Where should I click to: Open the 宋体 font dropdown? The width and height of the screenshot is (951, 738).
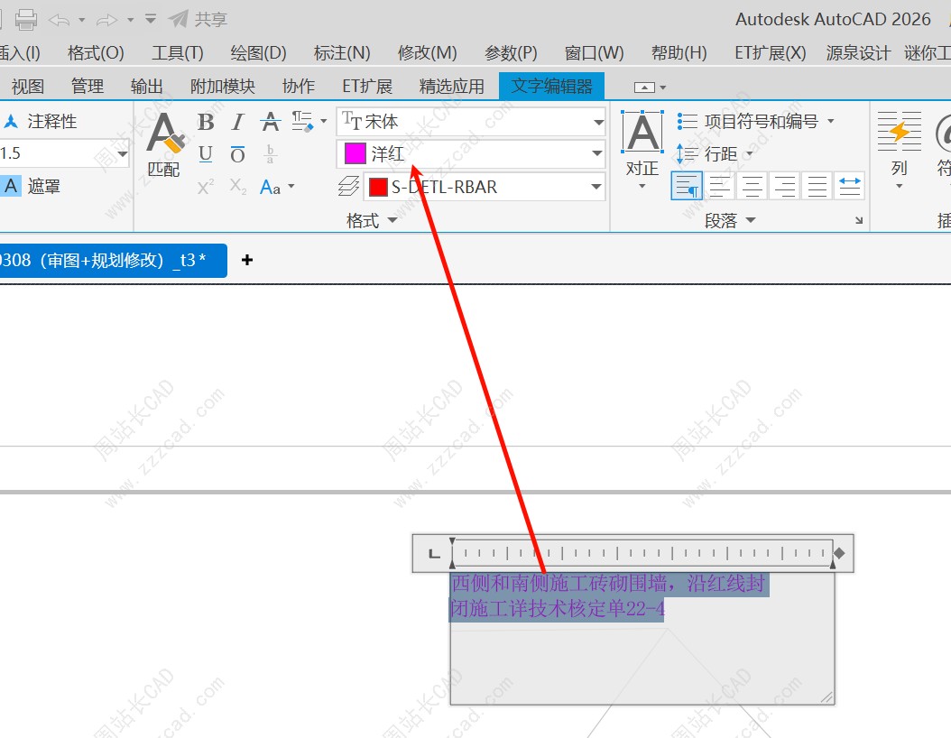[x=597, y=122]
